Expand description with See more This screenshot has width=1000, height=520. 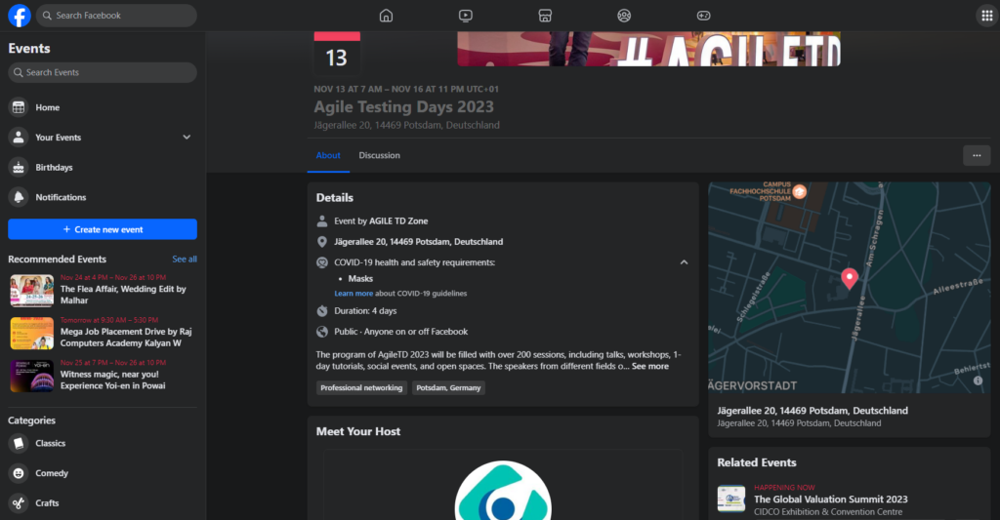(649, 367)
